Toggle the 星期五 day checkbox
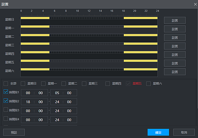198x138 pixels. tap(128, 83)
